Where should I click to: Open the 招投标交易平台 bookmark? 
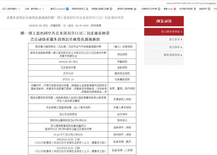pos(187,9)
